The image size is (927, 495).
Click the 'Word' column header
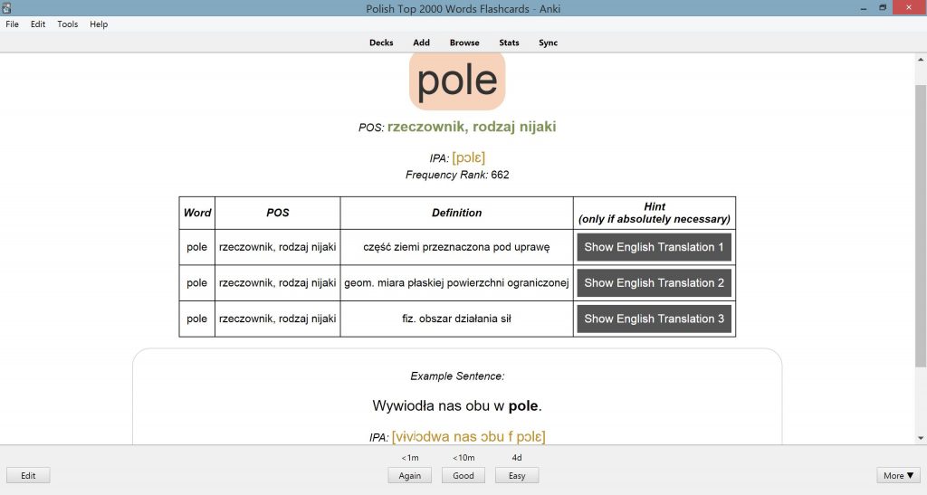[x=196, y=213]
